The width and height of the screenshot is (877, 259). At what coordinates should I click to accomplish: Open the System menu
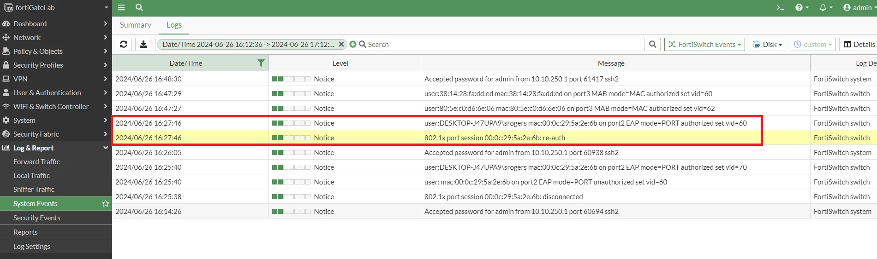click(x=56, y=120)
